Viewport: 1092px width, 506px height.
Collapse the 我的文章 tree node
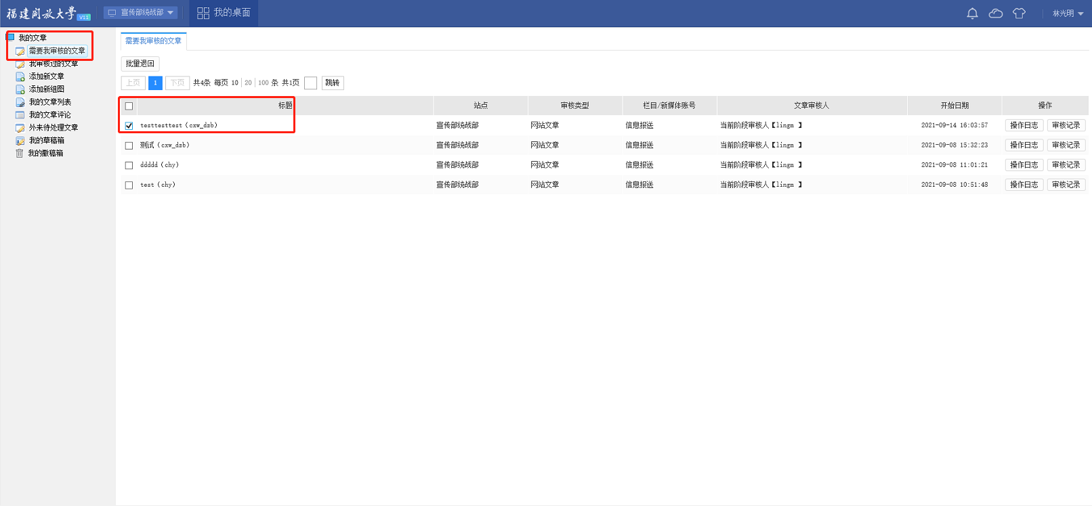[x=11, y=38]
